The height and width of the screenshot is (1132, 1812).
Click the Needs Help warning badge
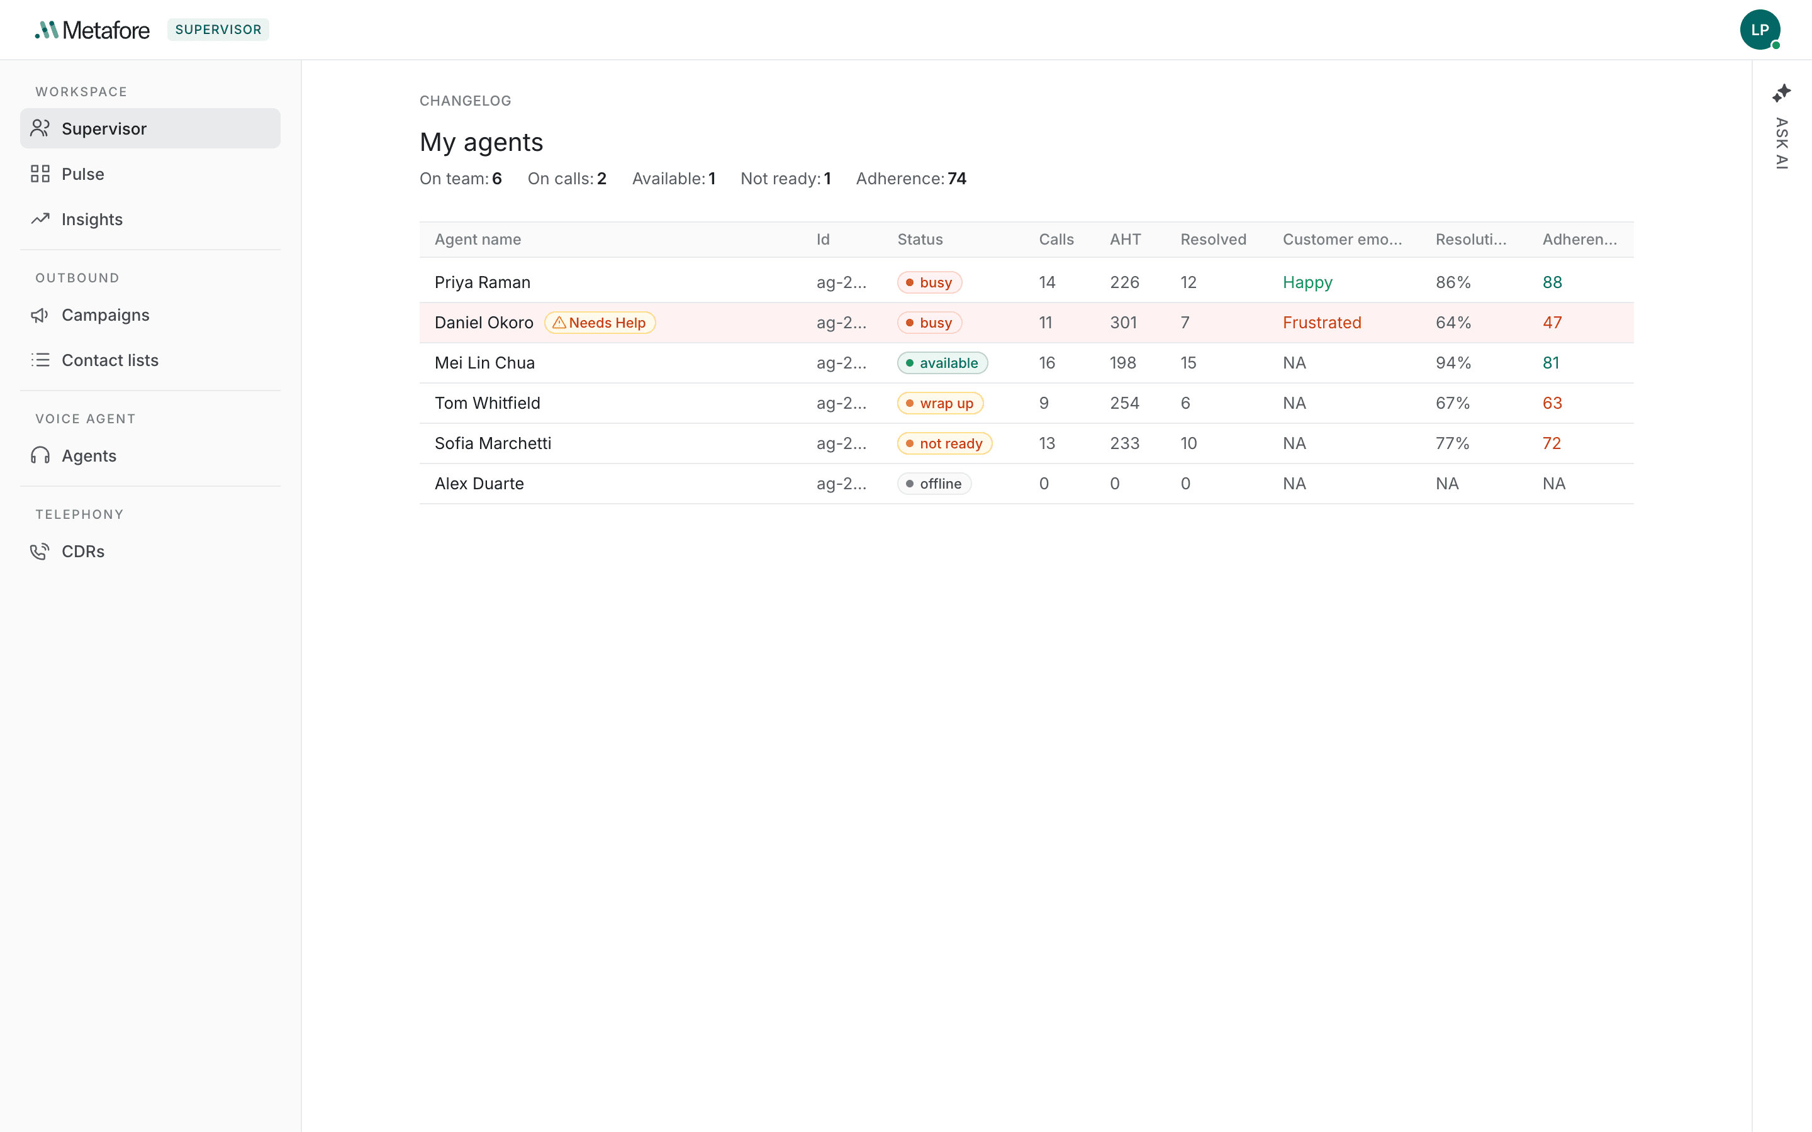tap(600, 323)
